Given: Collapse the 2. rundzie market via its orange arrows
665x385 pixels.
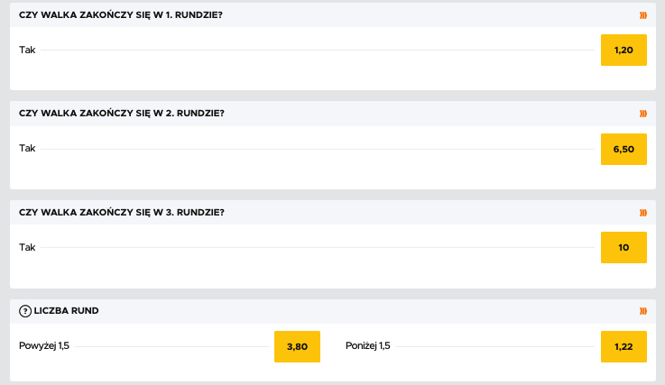Looking at the screenshot, I should coord(643,114).
